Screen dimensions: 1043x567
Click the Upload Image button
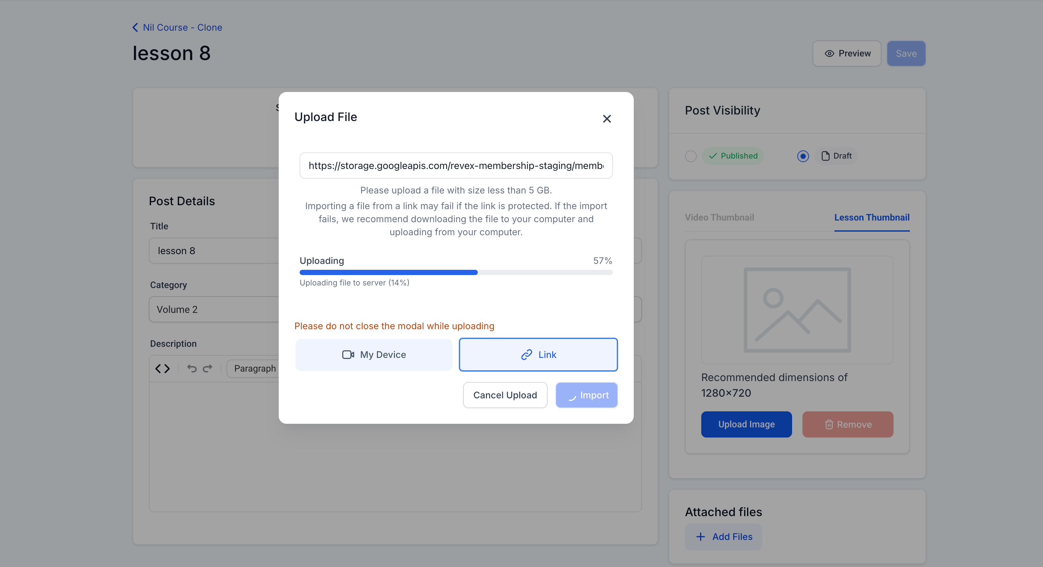coord(746,424)
